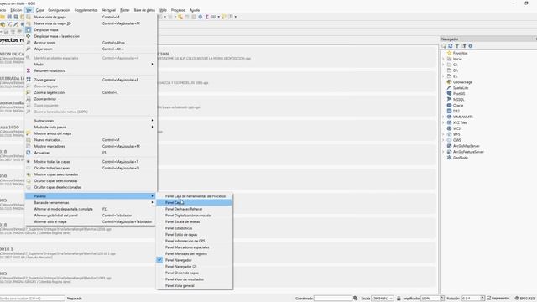Click the Zoom general icon

[29, 80]
